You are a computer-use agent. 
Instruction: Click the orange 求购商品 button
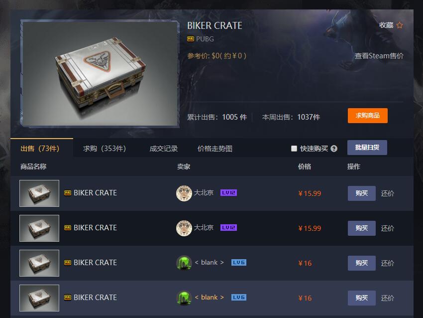click(x=367, y=116)
